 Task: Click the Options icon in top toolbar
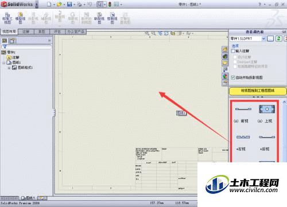(117, 4)
